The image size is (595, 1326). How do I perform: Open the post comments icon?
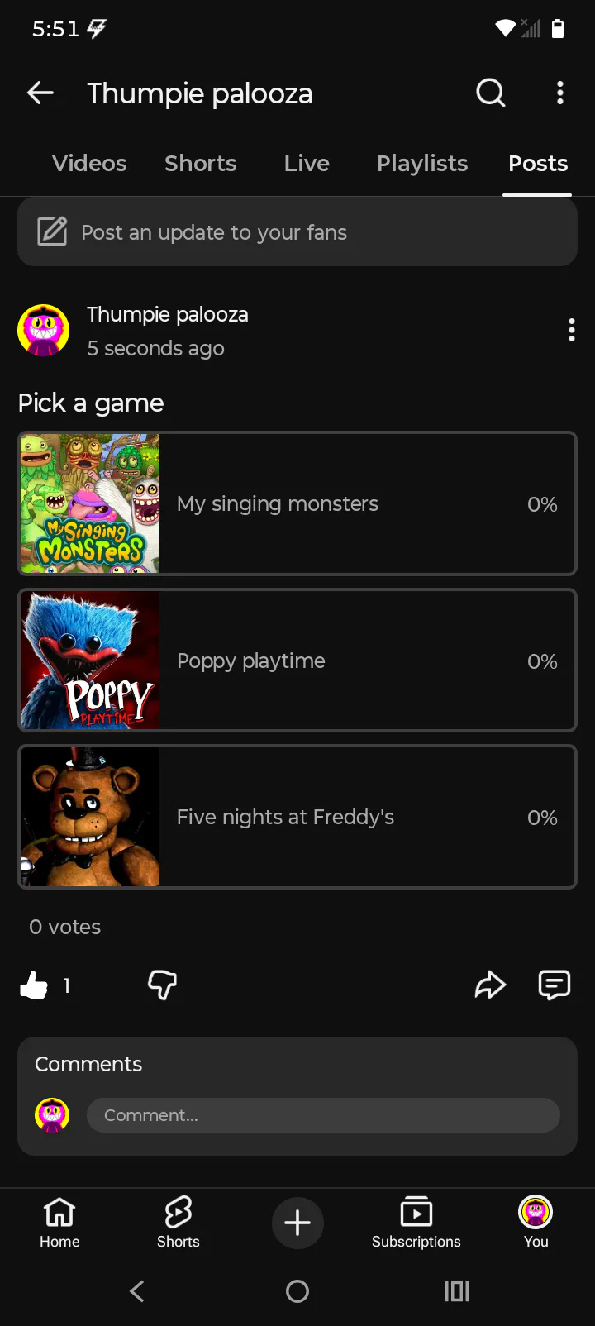click(x=554, y=985)
